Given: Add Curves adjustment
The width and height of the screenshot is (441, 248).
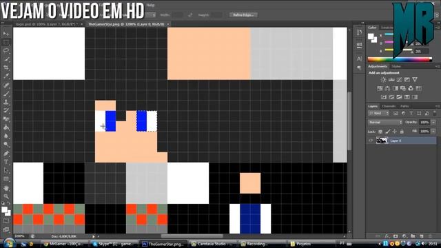Looking at the screenshot, I should tap(399, 80).
